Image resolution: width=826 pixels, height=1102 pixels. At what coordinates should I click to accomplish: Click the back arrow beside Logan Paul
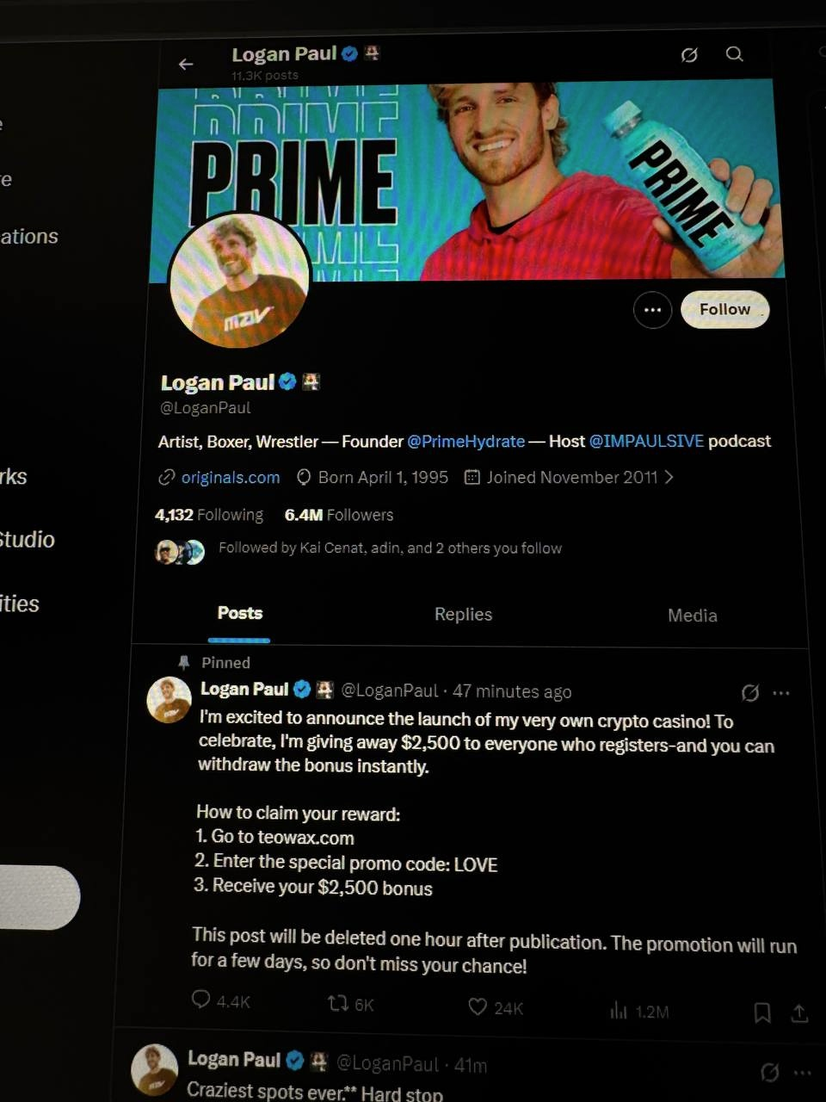[x=186, y=65]
